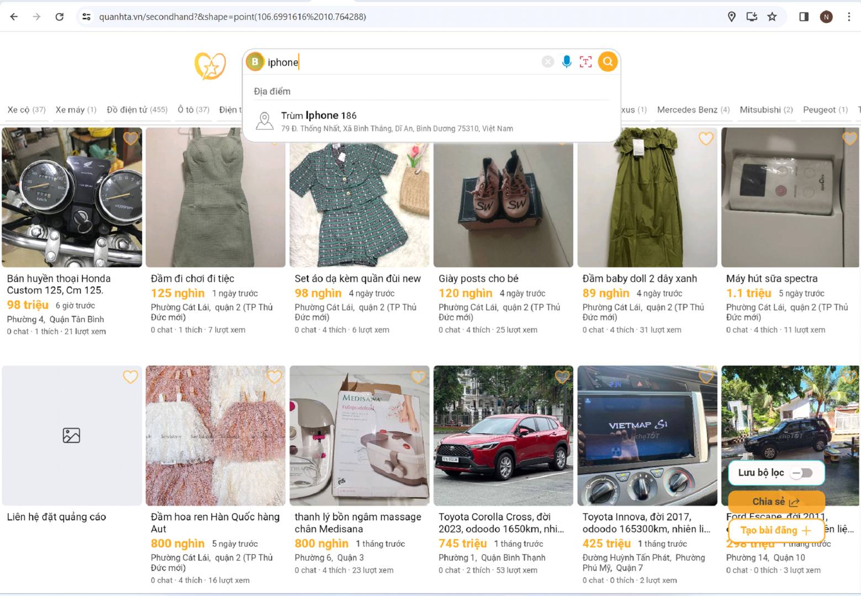Open the thanh lý bồn ngâm massage title
Viewport: 861px width, 596px height.
pos(357,523)
